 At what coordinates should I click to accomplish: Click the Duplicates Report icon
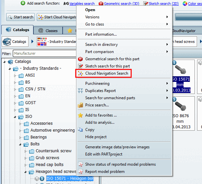[x=80, y=91]
